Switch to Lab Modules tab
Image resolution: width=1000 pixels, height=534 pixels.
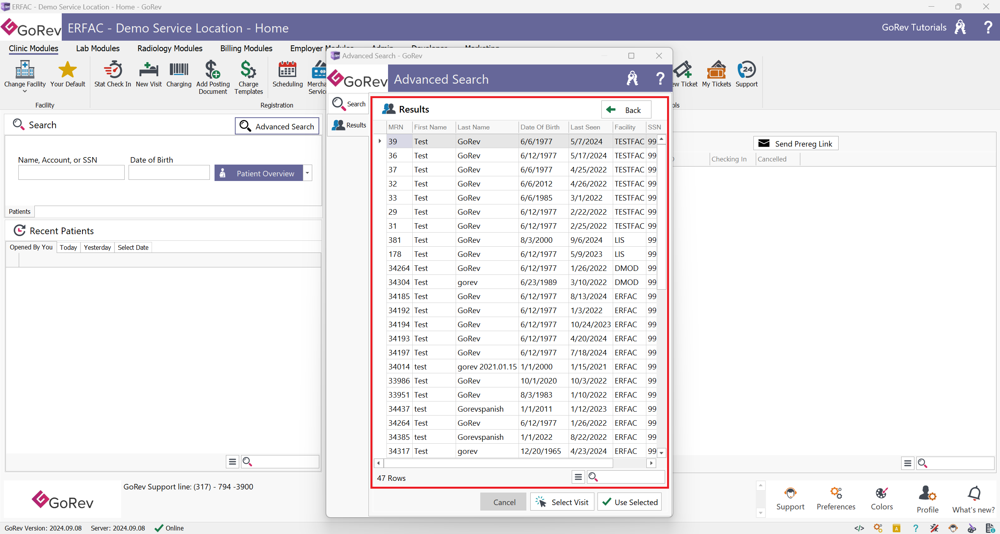tap(98, 48)
